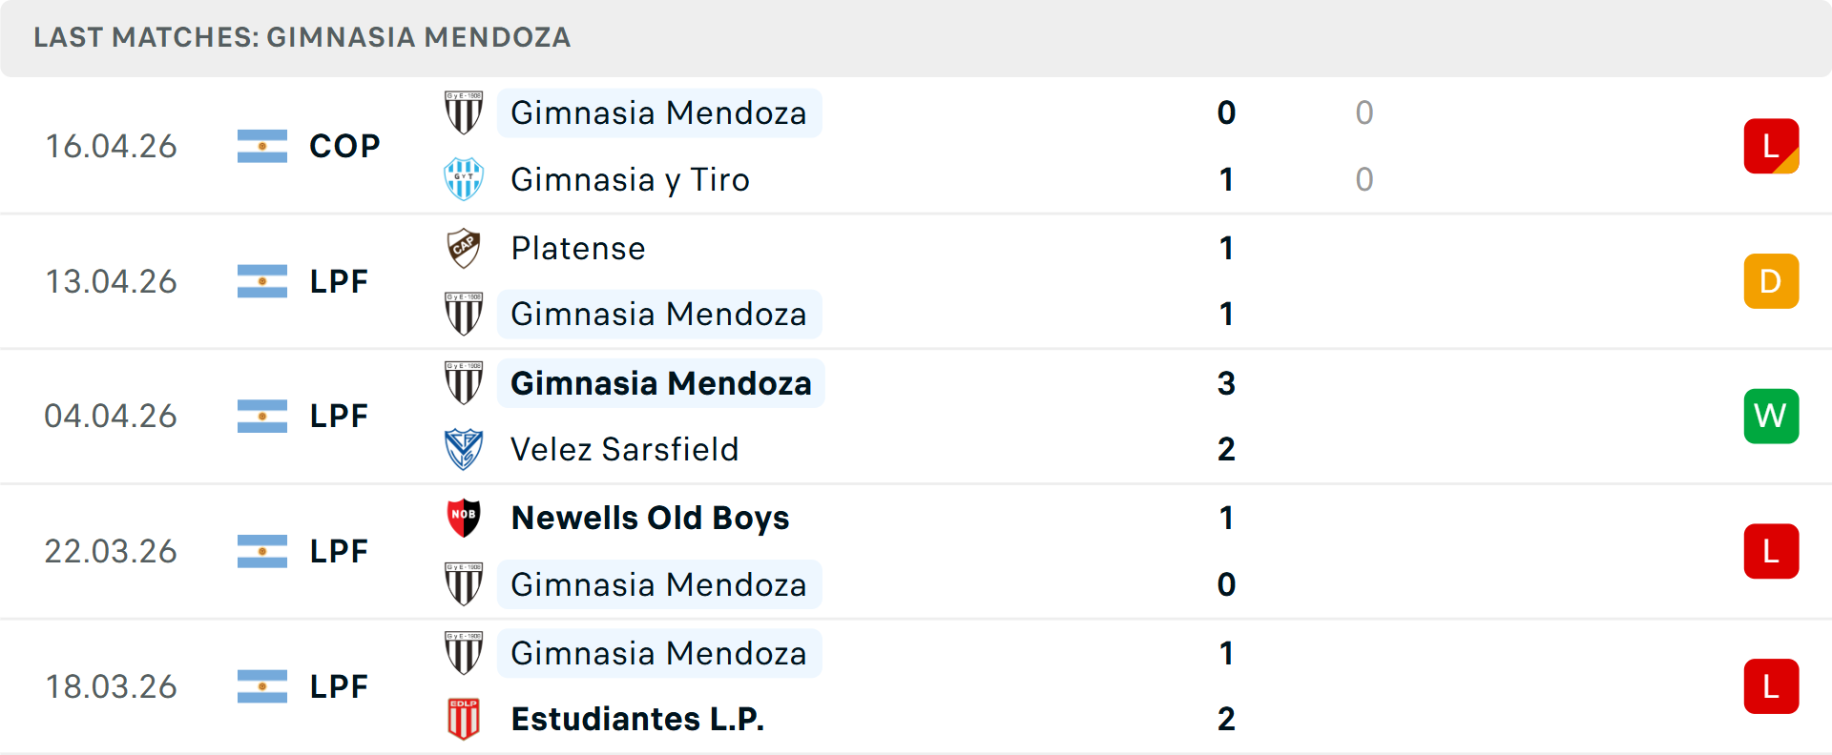Image resolution: width=1832 pixels, height=755 pixels.
Task: Open the Gimnasia y Tiro team link
Action: tap(630, 179)
